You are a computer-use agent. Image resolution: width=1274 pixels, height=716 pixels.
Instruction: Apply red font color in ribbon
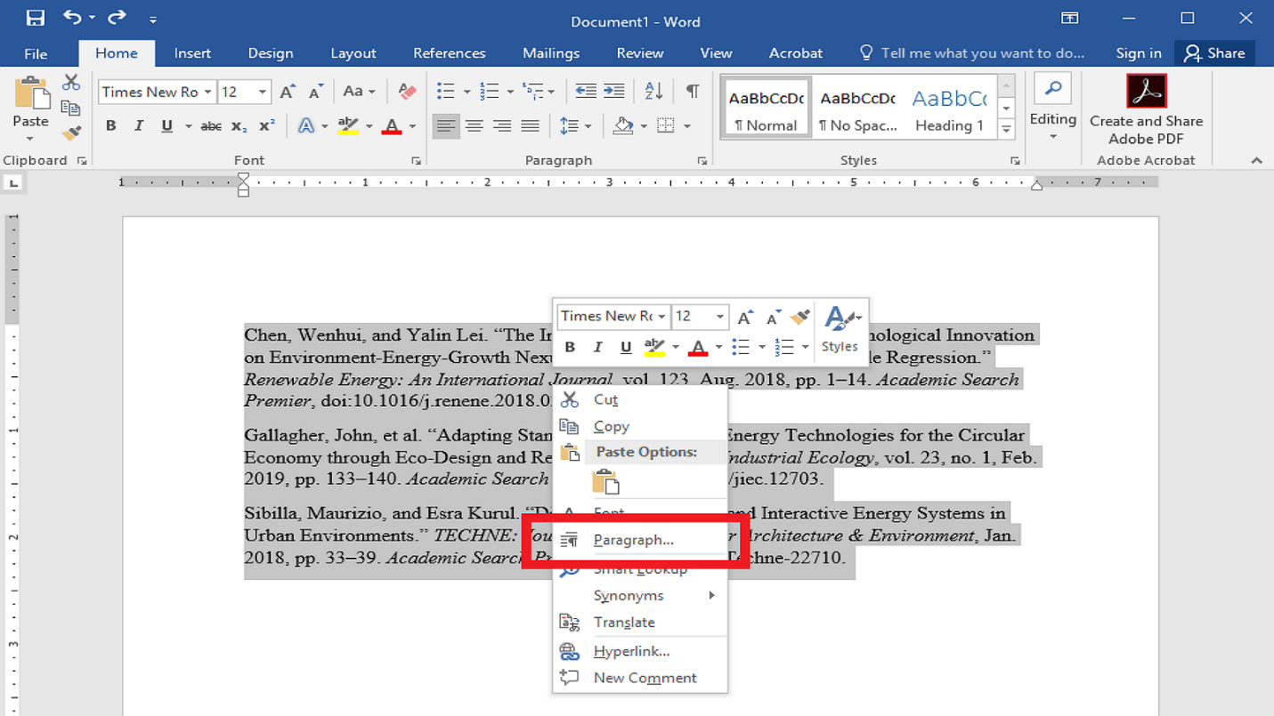tap(392, 126)
